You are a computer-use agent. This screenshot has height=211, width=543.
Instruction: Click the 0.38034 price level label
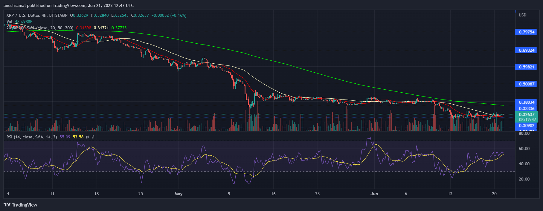pos(526,102)
